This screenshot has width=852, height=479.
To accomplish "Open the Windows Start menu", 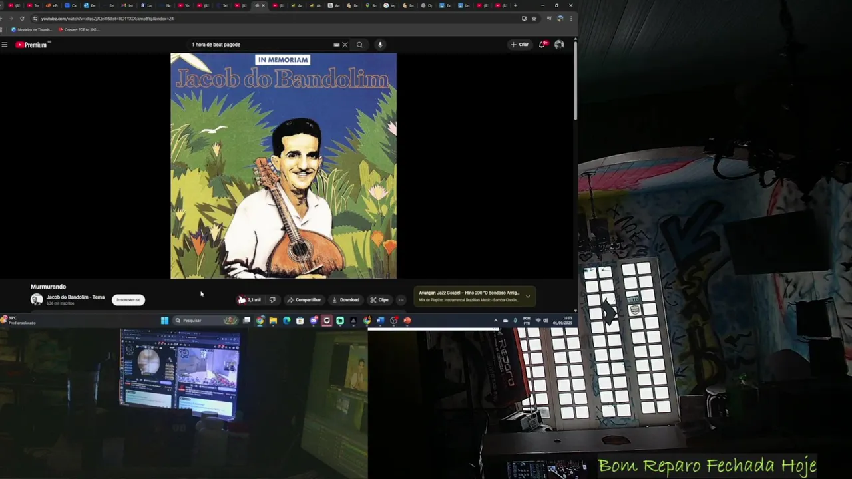I will pos(164,320).
